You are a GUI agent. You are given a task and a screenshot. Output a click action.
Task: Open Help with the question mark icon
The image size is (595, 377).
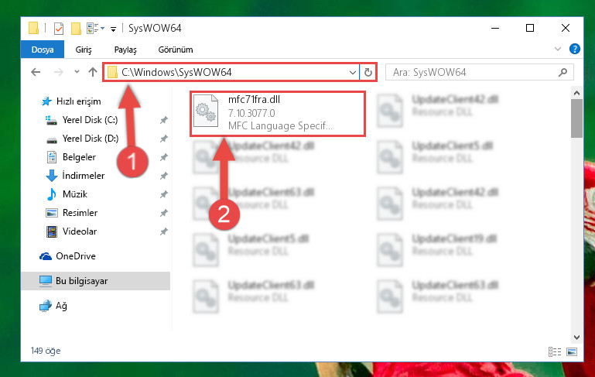(x=575, y=49)
